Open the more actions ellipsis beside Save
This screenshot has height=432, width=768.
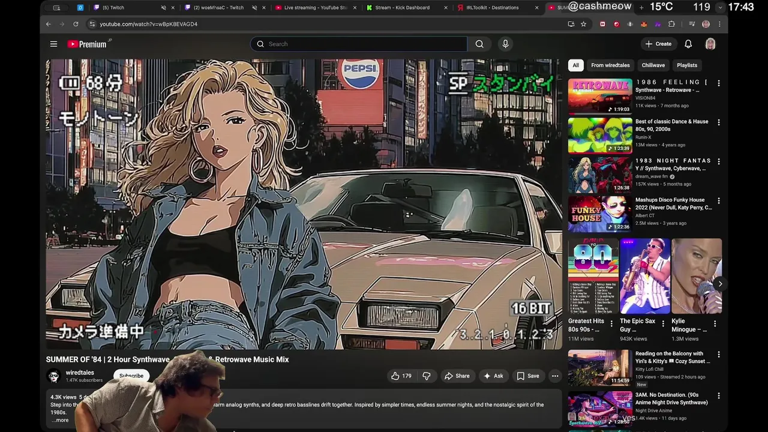pyautogui.click(x=555, y=376)
